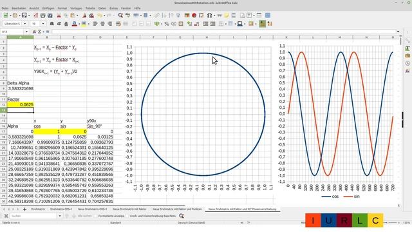The width and height of the screenshot is (412, 232).
Task: Open the Hilfe menu
Action: click(137, 8)
